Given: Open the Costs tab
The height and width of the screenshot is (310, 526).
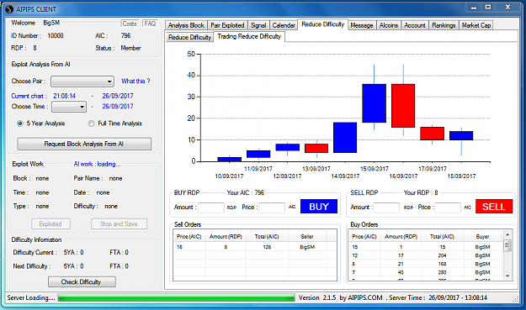Looking at the screenshot, I should point(130,24).
